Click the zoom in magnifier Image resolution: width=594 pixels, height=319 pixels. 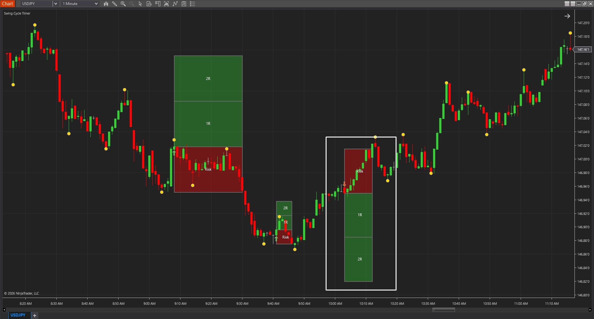pos(123,4)
